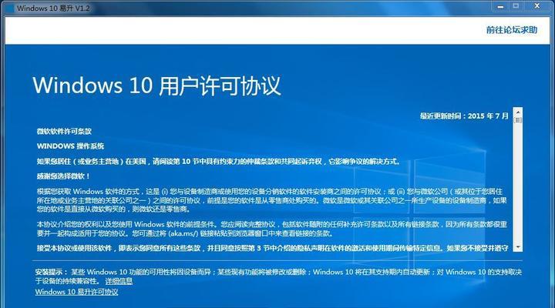
Task: Maximize the Windows 10 易升 window
Action: tap(516, 6)
